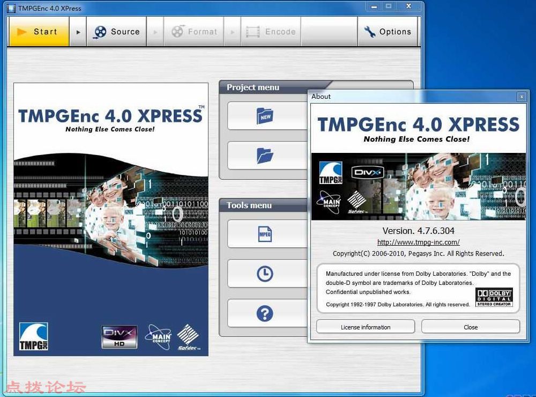Open the clock icon tool in Tools menu
The image size is (536, 397).
265,274
